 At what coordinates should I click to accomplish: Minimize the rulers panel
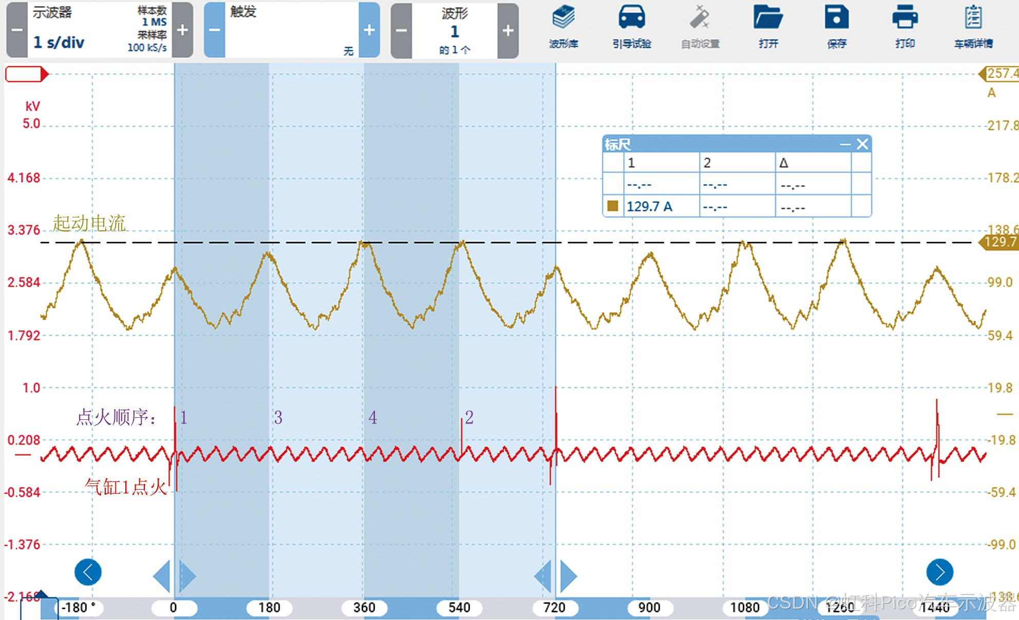click(845, 145)
